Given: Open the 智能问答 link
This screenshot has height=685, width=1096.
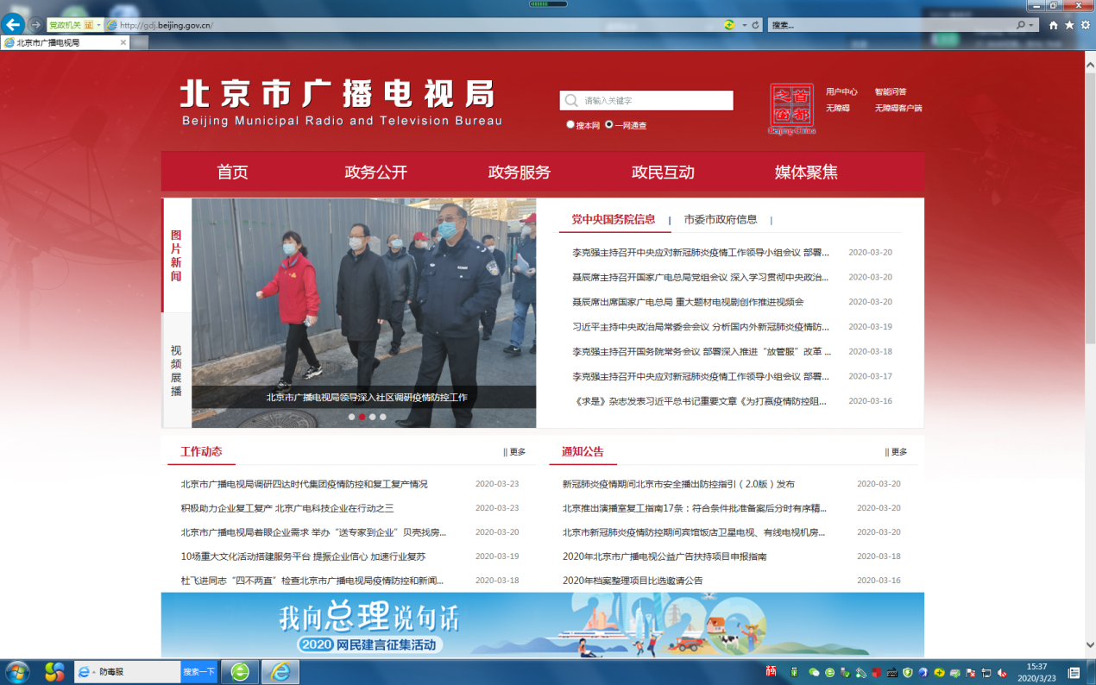Looking at the screenshot, I should tap(891, 91).
